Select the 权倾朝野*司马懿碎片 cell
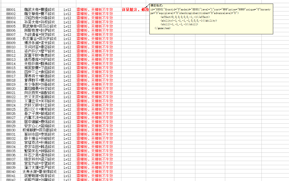This screenshot has height=181, width=289. pyautogui.click(x=39, y=130)
